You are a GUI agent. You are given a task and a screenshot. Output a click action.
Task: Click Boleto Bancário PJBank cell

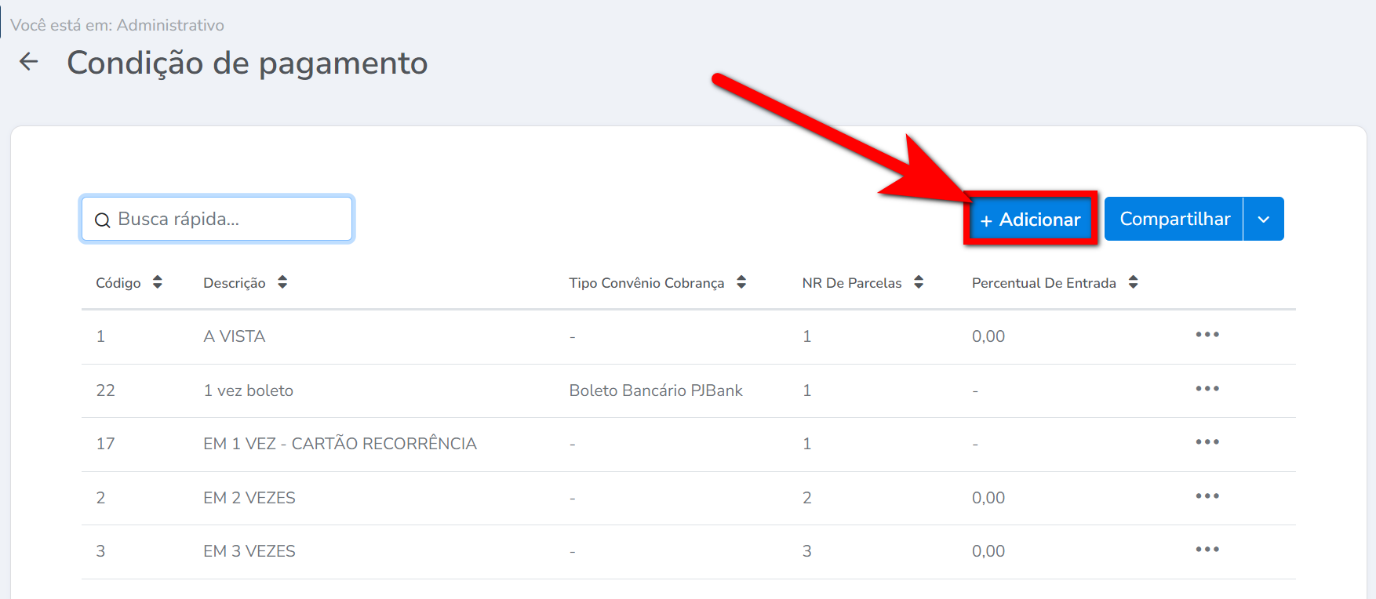(x=655, y=390)
